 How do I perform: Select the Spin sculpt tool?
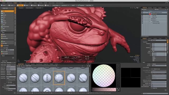(7, 29)
